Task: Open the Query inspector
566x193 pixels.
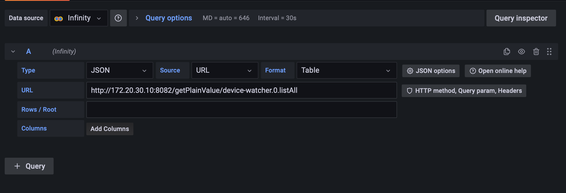Action: pyautogui.click(x=521, y=18)
